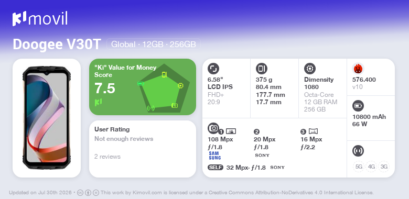Select the 4G network badge
This screenshot has width=409, height=199.
371,167
